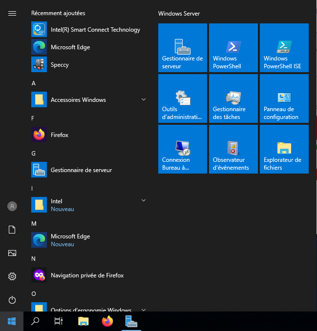Open Gestionnaire de serveur in the app list
The height and width of the screenshot is (331, 317).
89,170
